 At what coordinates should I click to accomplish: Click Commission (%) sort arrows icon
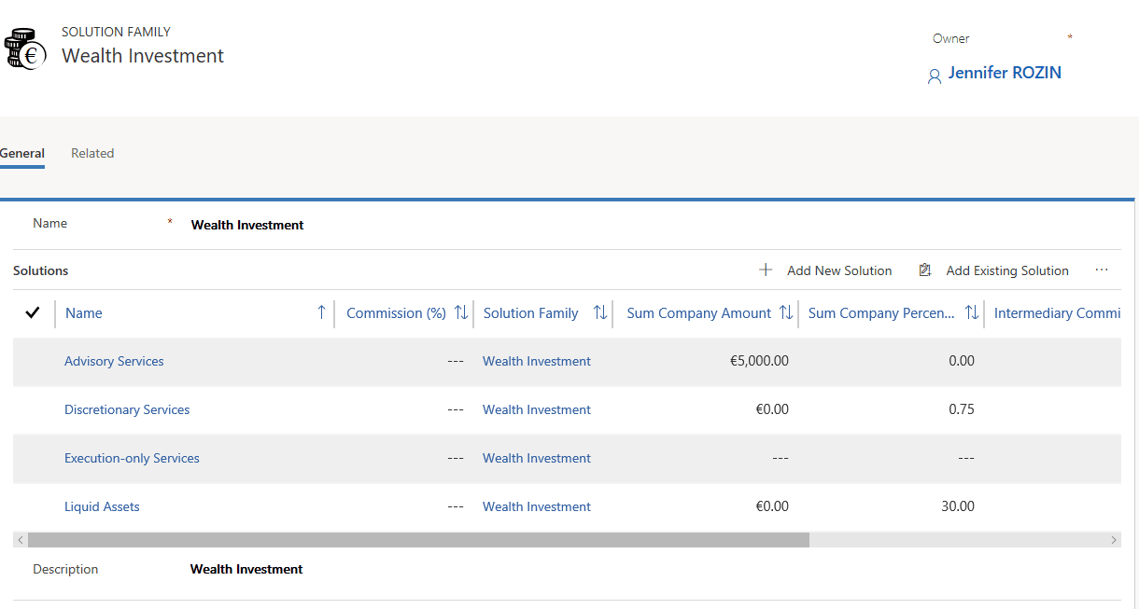click(x=461, y=313)
